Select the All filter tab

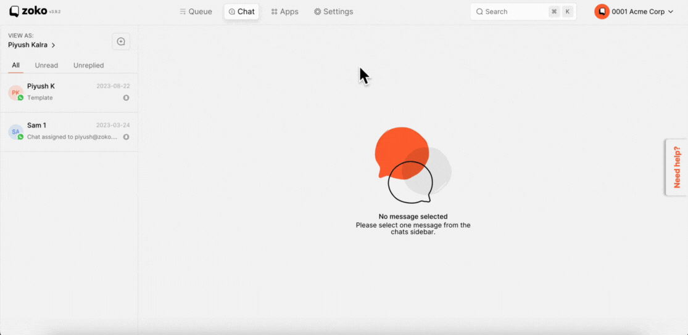point(16,65)
